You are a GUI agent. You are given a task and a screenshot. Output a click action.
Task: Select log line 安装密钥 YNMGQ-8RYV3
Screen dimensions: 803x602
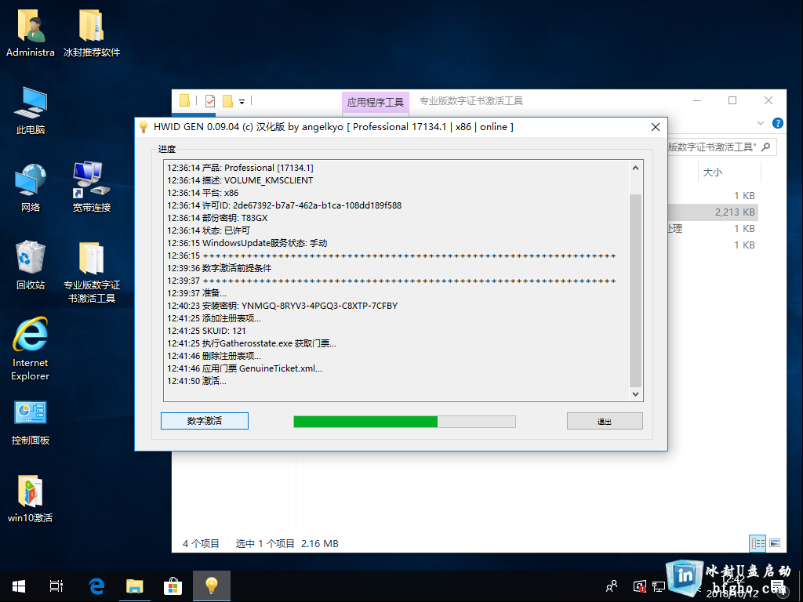pyautogui.click(x=282, y=306)
